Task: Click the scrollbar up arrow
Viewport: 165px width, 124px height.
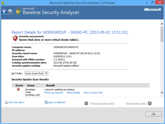Action: pyautogui.click(x=162, y=24)
